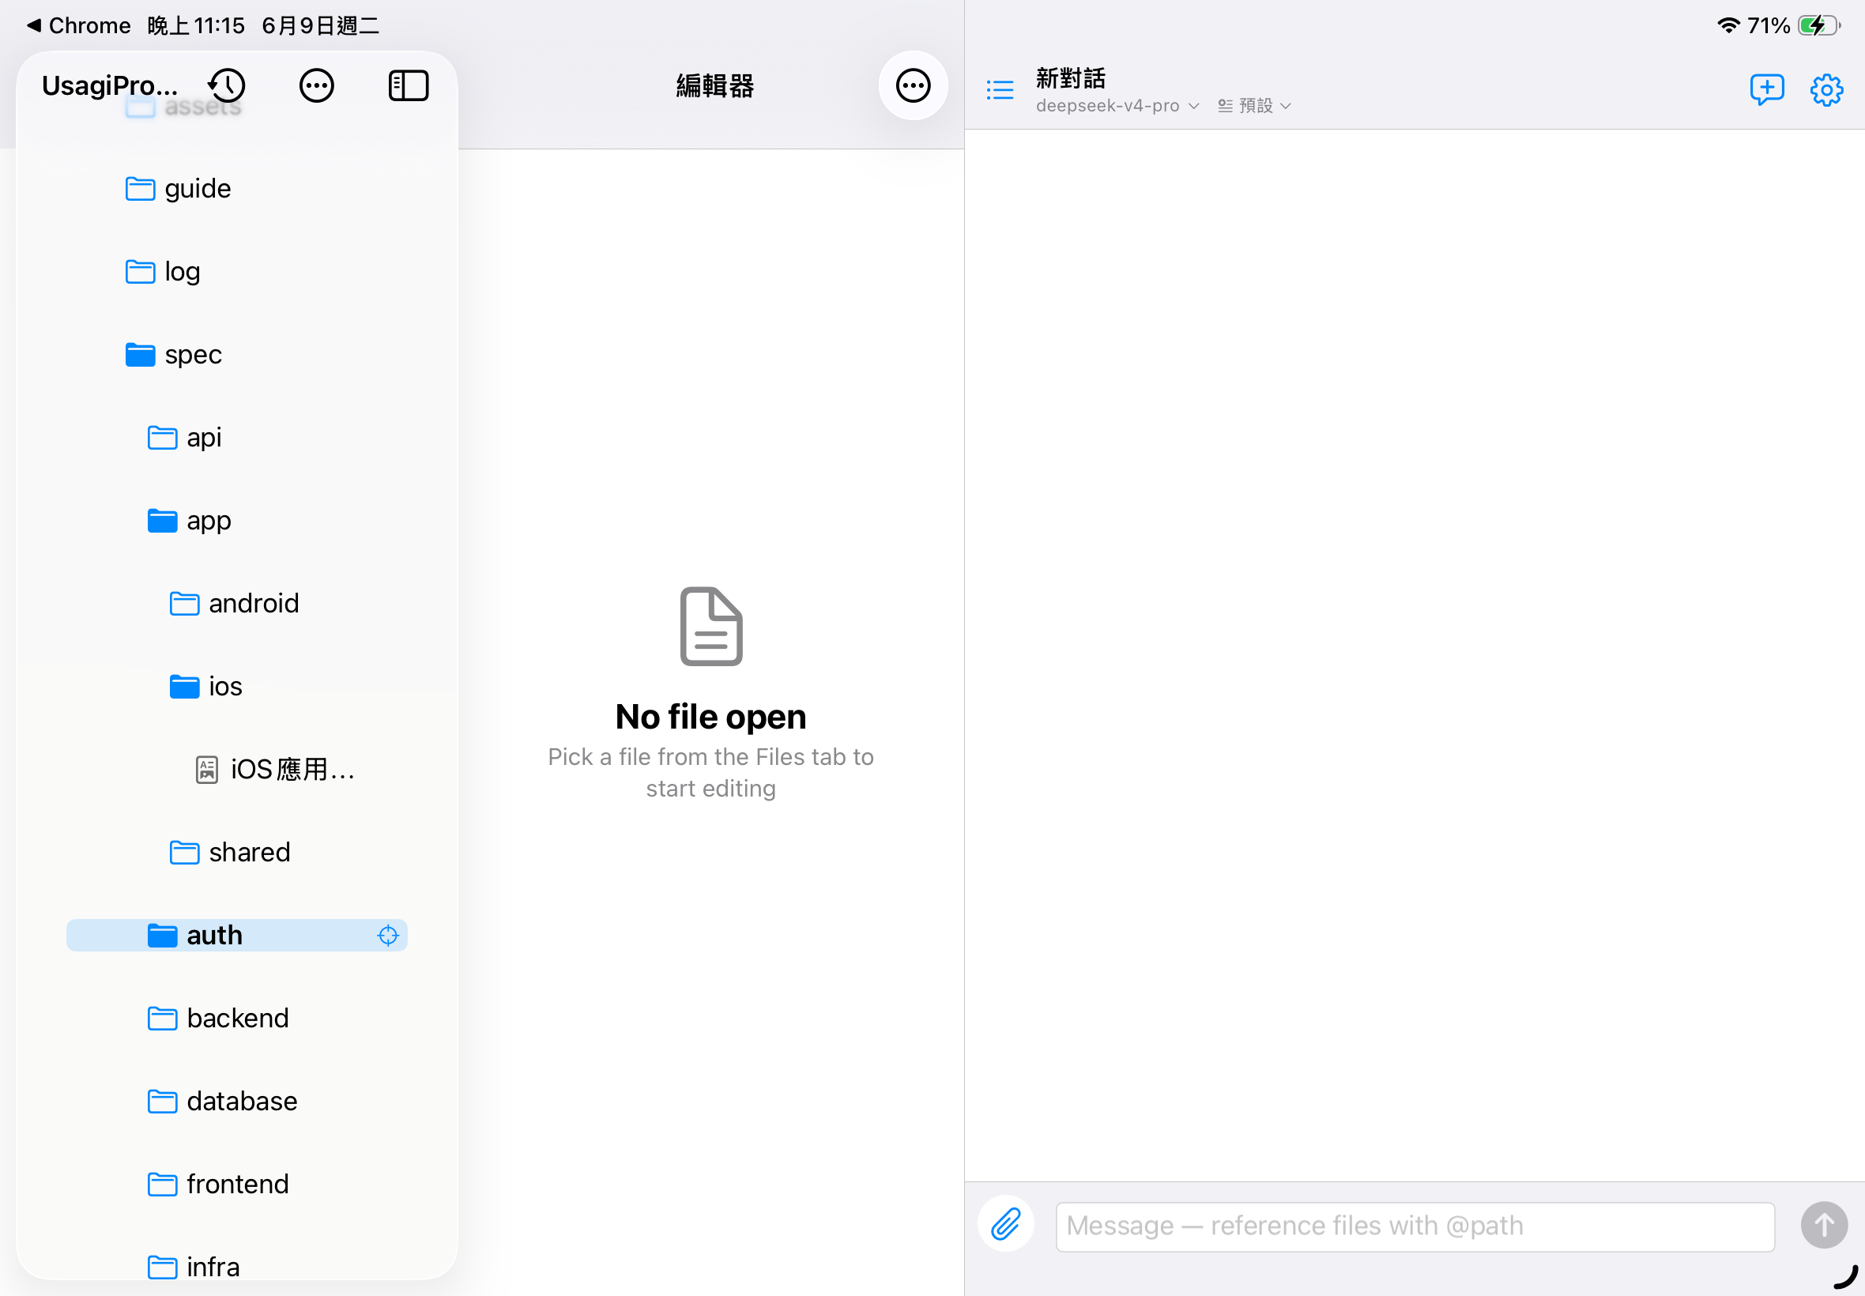Open the sidebar more-options ellipsis menu
Screen dimensions: 1865x1296
tap(317, 85)
